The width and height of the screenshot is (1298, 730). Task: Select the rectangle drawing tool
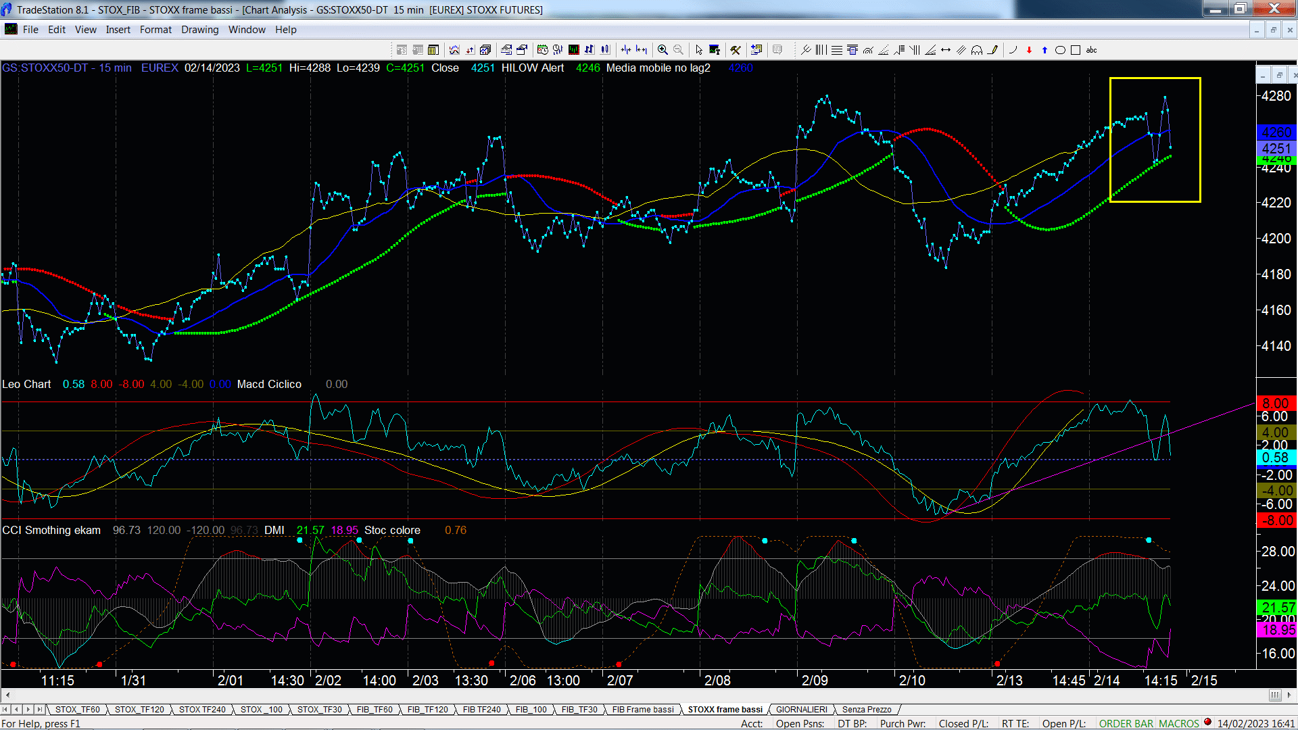coord(1076,50)
